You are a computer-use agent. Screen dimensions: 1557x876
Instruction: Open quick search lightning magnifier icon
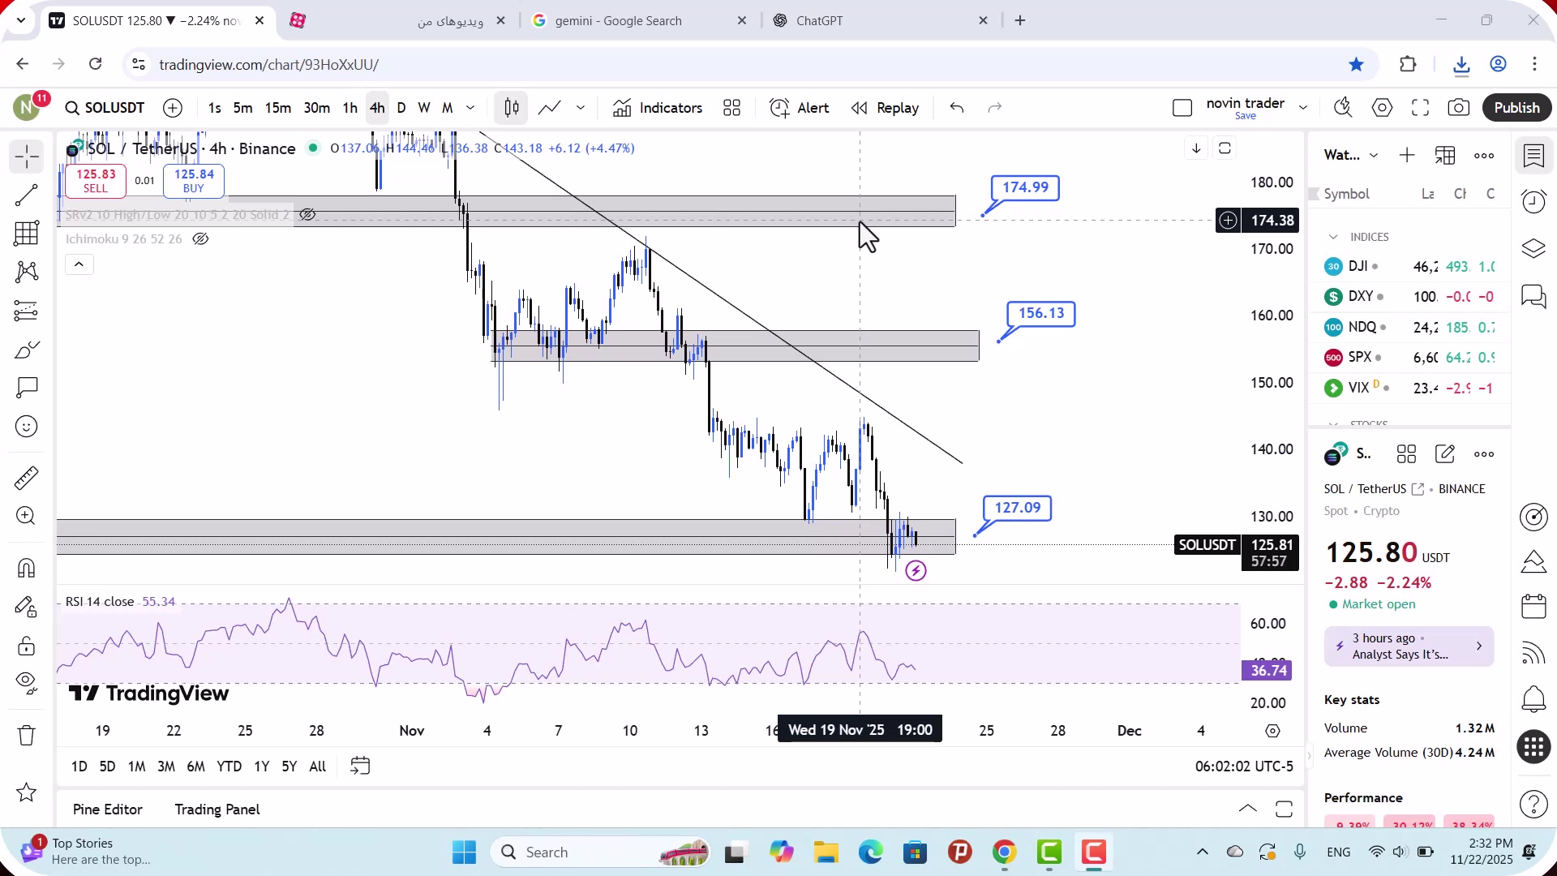pos(1343,108)
